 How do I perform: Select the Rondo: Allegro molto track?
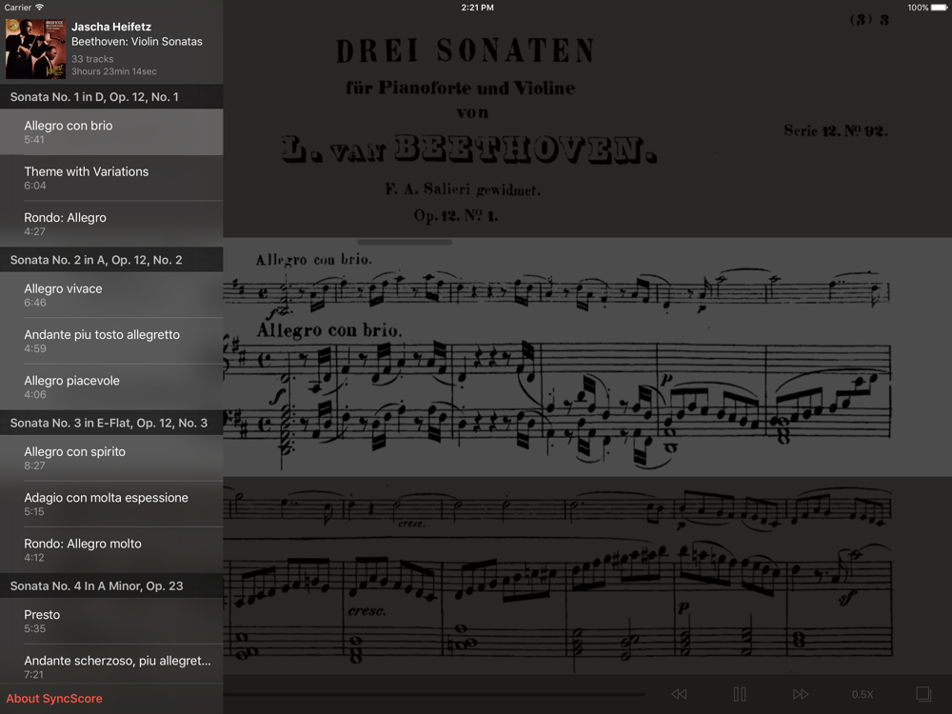[x=111, y=550]
